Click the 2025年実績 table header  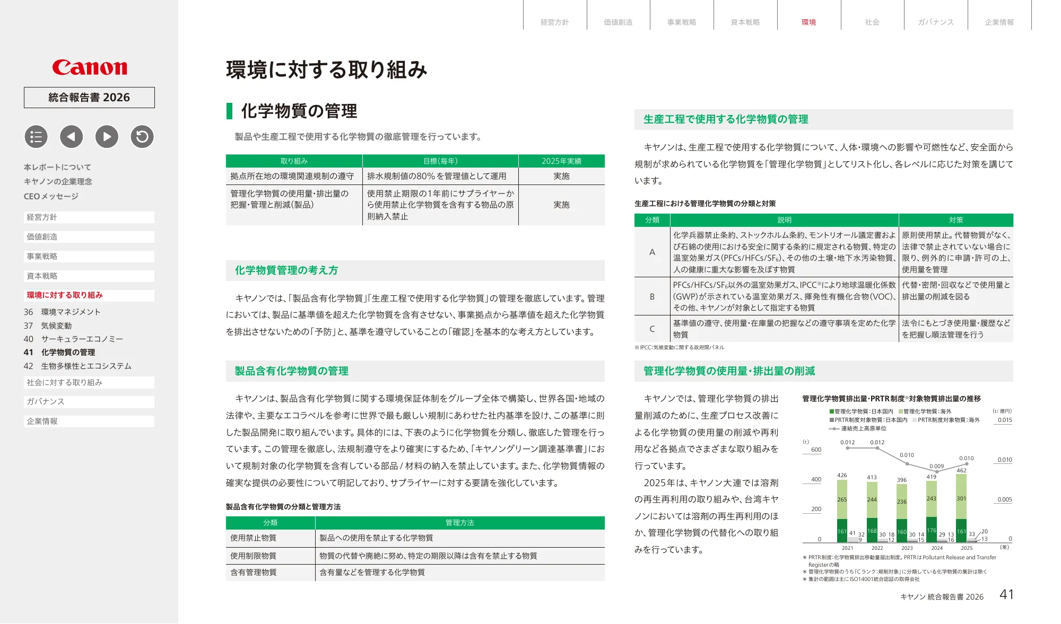tap(561, 161)
